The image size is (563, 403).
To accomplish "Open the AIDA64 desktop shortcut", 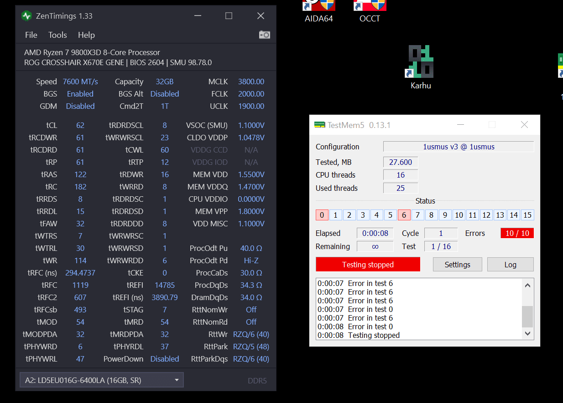I will (x=319, y=11).
